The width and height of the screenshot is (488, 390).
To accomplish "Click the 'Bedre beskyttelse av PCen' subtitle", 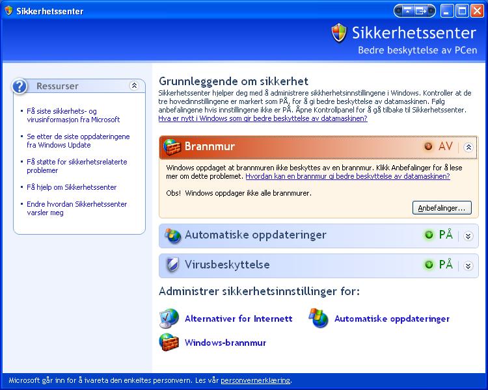I will [417, 50].
